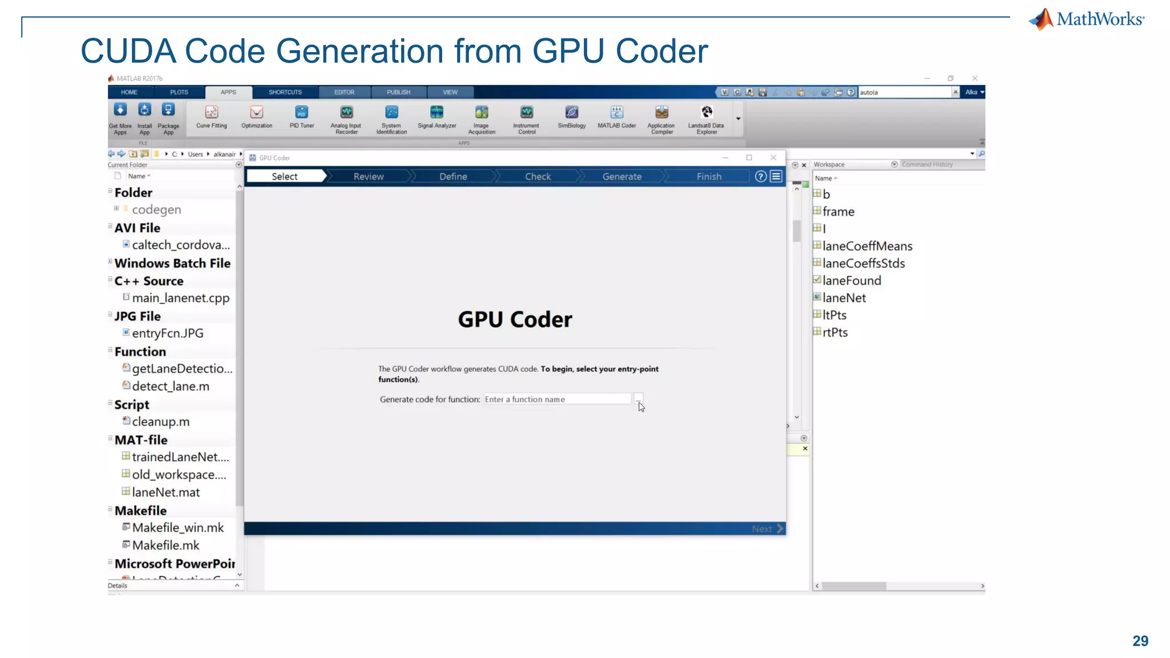This screenshot has height=658, width=1170.
Task: Launch the Curve Fitting app
Action: pos(211,118)
